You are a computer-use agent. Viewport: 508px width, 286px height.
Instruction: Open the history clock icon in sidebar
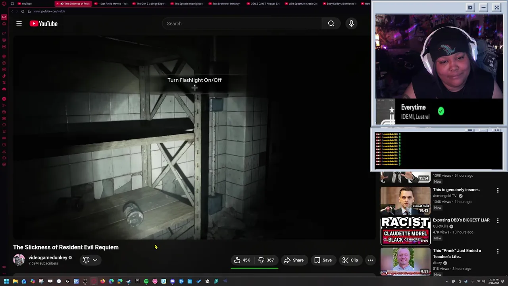point(4,144)
